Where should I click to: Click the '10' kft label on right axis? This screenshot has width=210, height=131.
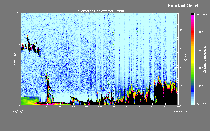pyautogui.click(x=181, y=86)
